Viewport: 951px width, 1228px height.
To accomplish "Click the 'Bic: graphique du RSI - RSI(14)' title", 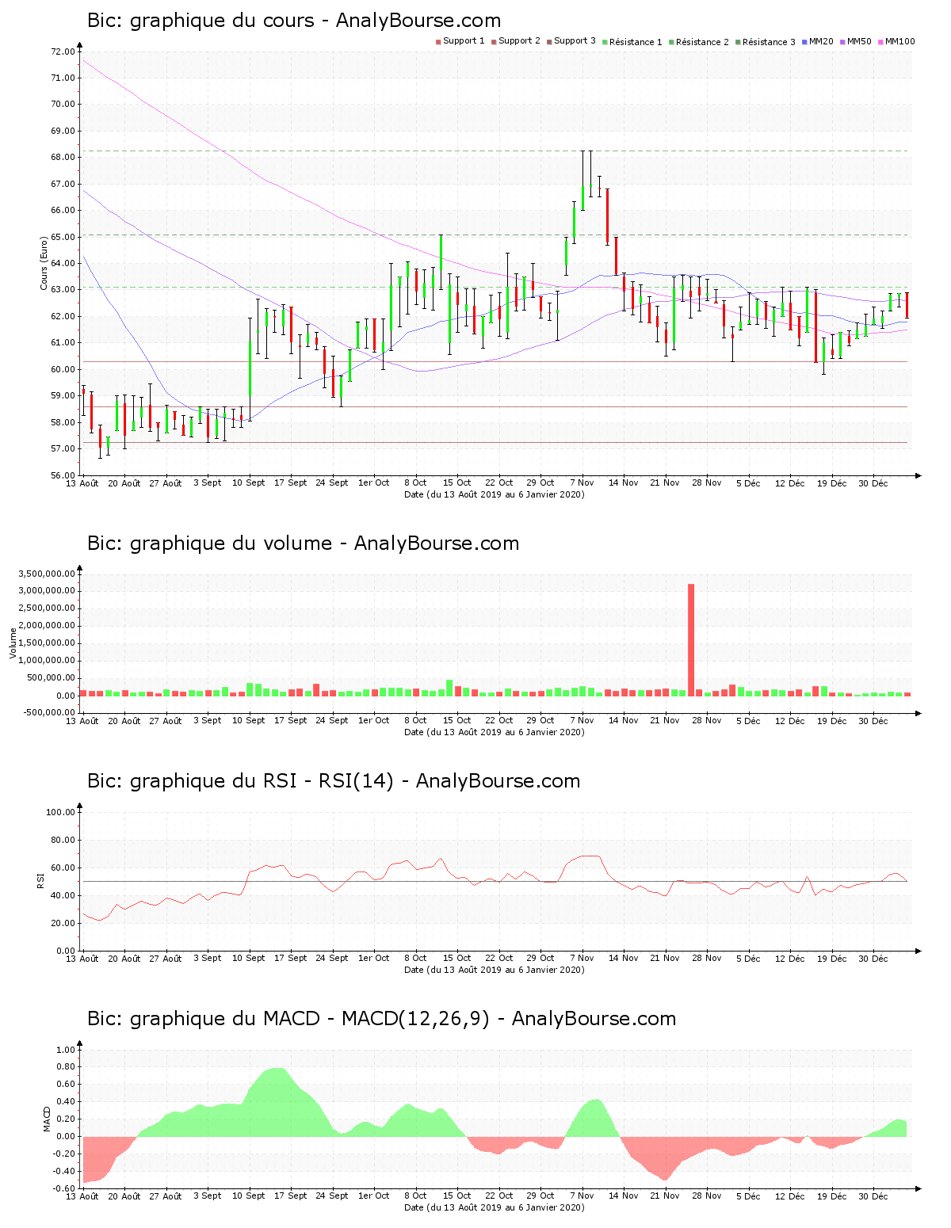I will [334, 781].
